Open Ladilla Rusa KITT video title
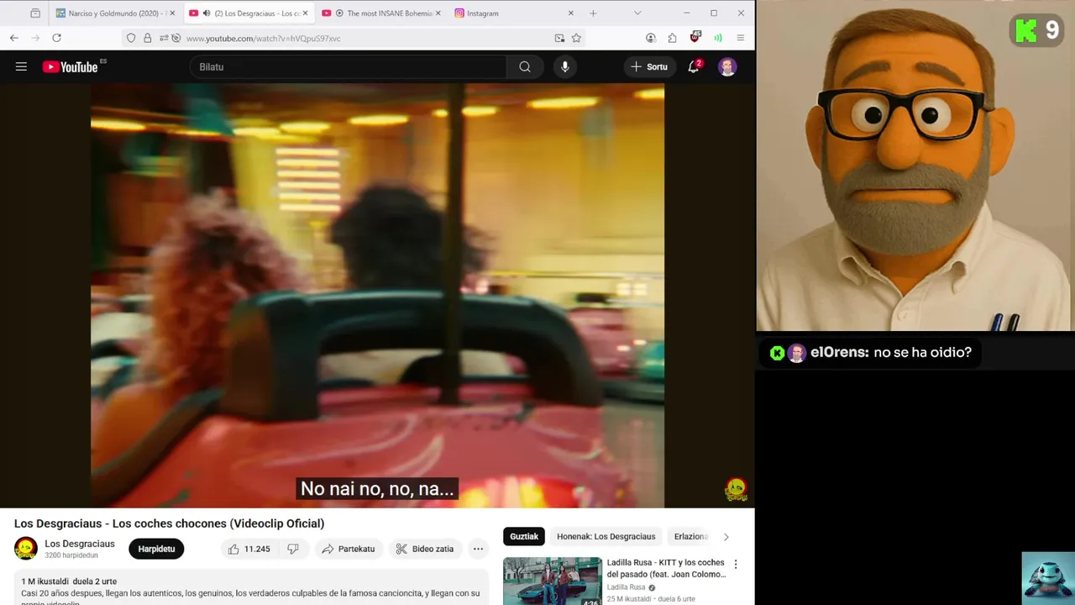The image size is (1075, 605). click(x=665, y=568)
